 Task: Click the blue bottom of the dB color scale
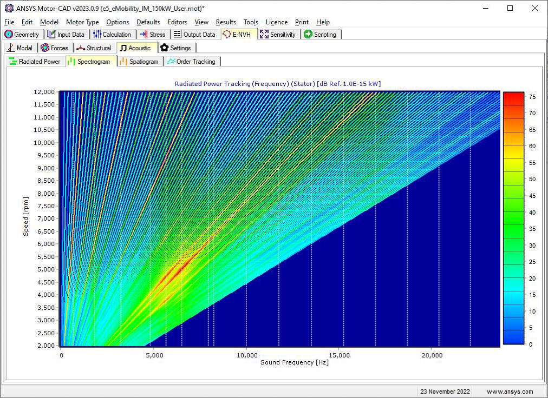point(513,339)
